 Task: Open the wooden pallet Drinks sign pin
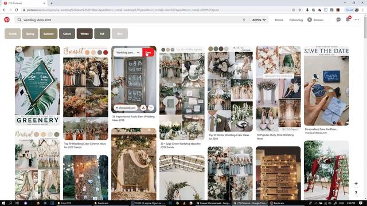click(278, 173)
